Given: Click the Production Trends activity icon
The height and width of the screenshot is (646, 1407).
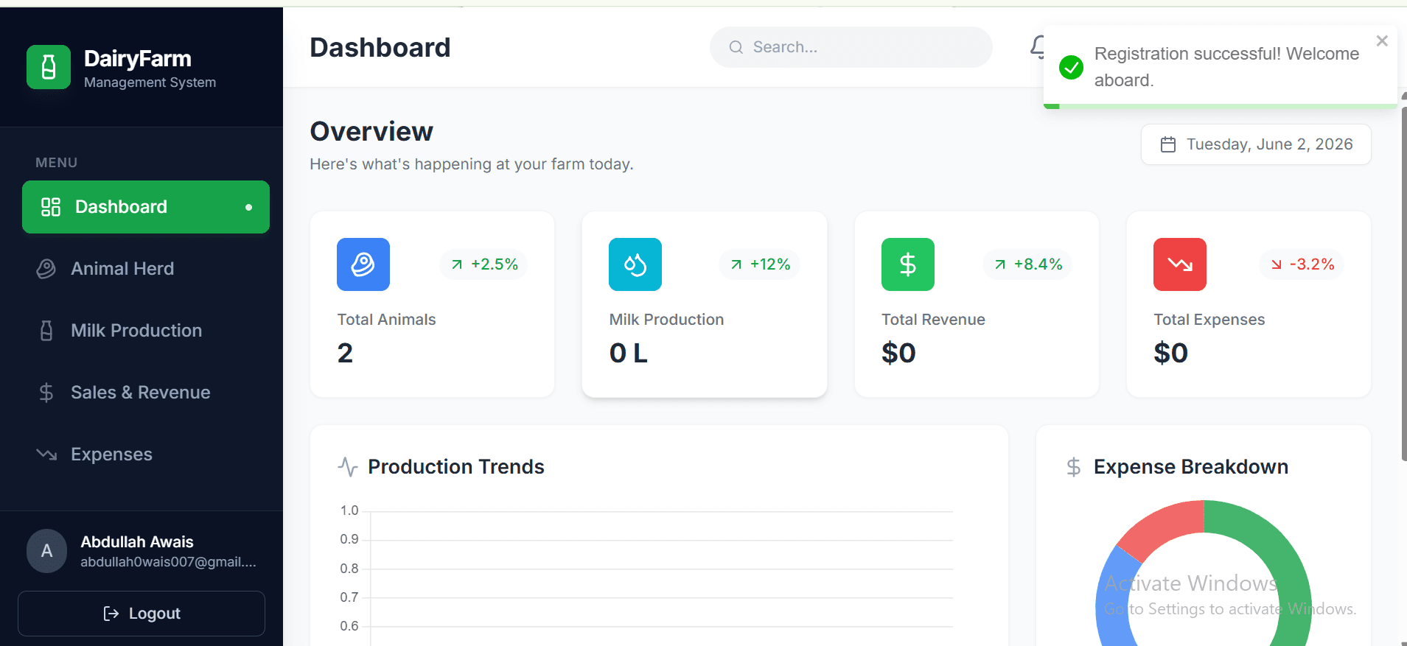Looking at the screenshot, I should [x=348, y=467].
